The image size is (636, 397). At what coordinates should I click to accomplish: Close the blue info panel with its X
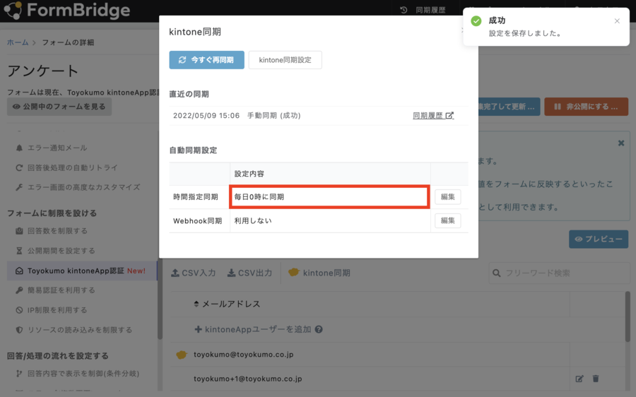pos(621,143)
